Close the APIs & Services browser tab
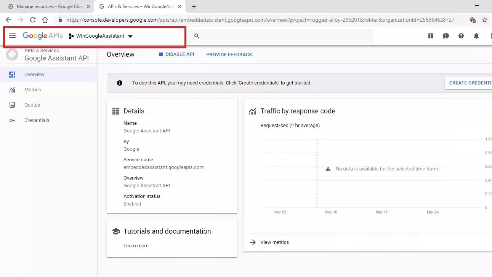The width and height of the screenshot is (492, 277). click(x=179, y=6)
